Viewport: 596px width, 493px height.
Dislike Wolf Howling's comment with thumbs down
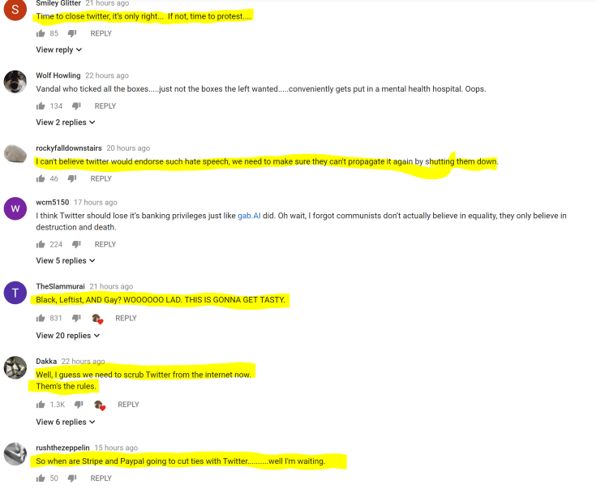76,106
